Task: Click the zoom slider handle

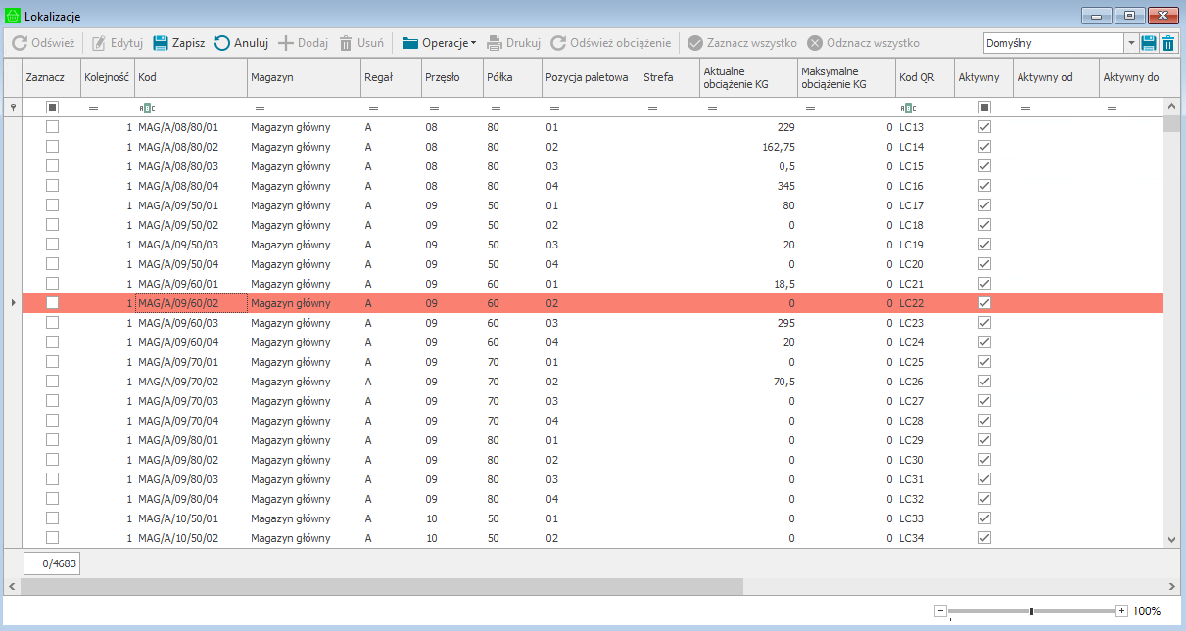Action: 1031,611
